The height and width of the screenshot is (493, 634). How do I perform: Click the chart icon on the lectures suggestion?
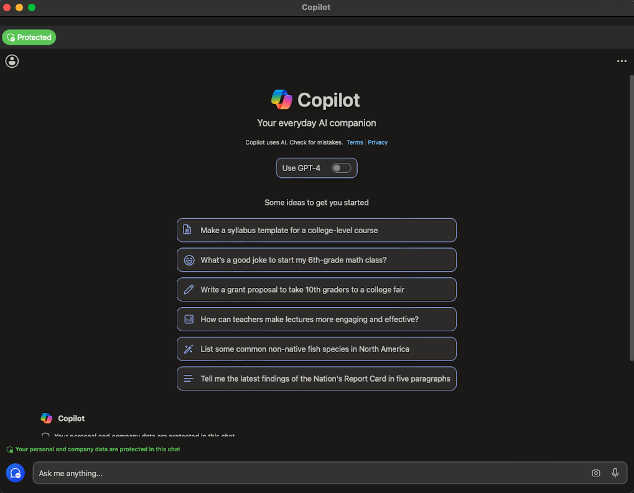pyautogui.click(x=189, y=319)
